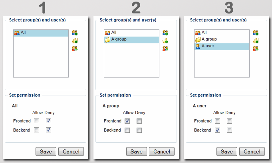Click add user icon in panel 2
The image size is (272, 163).
pos(165,33)
